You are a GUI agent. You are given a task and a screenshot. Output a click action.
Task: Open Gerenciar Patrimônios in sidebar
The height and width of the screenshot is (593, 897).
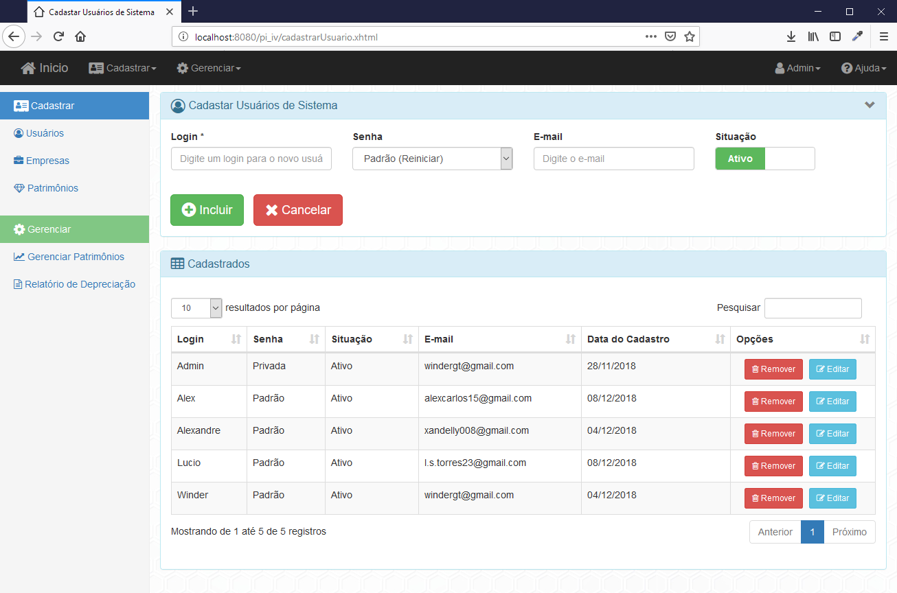(x=74, y=257)
